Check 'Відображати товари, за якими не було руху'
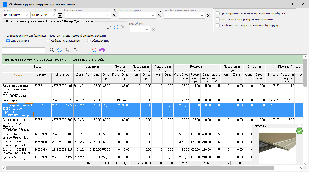This screenshot has width=309, height=172. click(218, 25)
